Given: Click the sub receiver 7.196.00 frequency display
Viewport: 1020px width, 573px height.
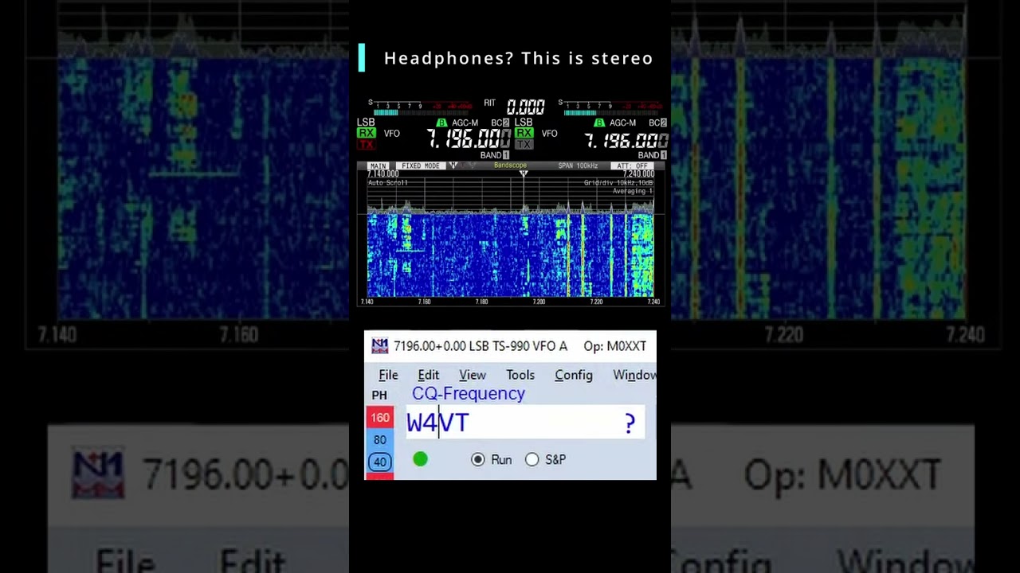Looking at the screenshot, I should [x=626, y=141].
